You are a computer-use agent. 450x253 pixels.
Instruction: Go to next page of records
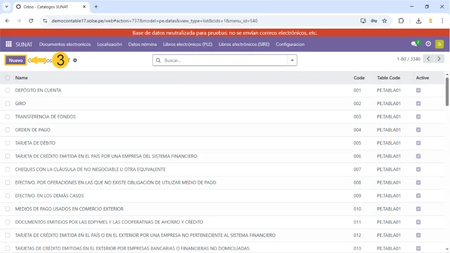click(x=439, y=59)
